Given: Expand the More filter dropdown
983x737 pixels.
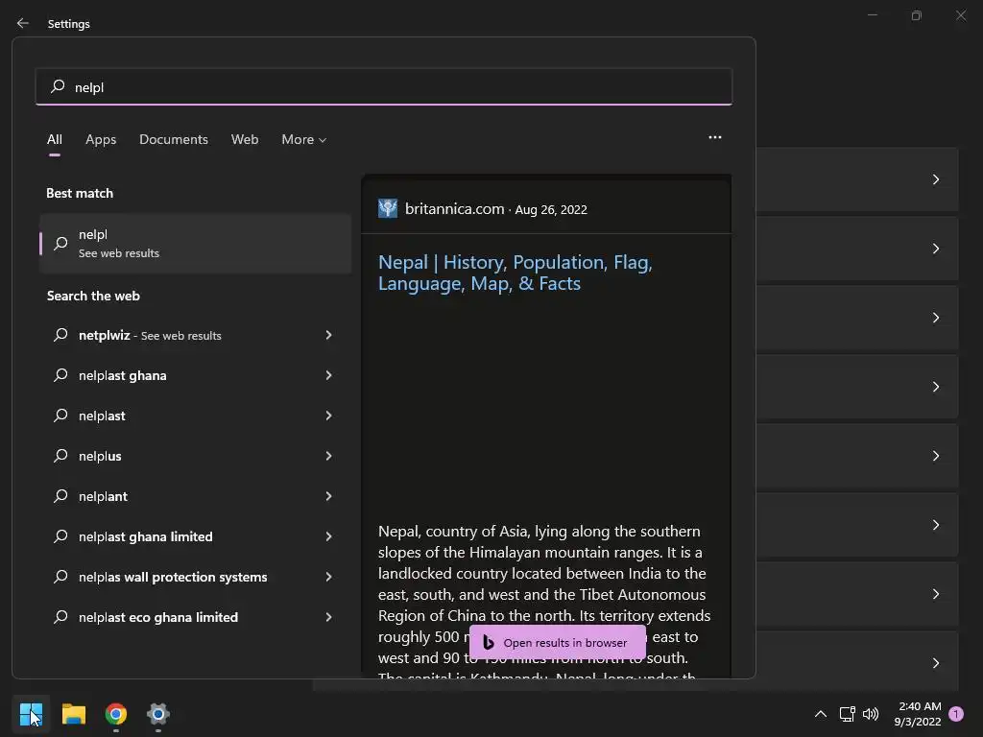Looking at the screenshot, I should coord(303,139).
